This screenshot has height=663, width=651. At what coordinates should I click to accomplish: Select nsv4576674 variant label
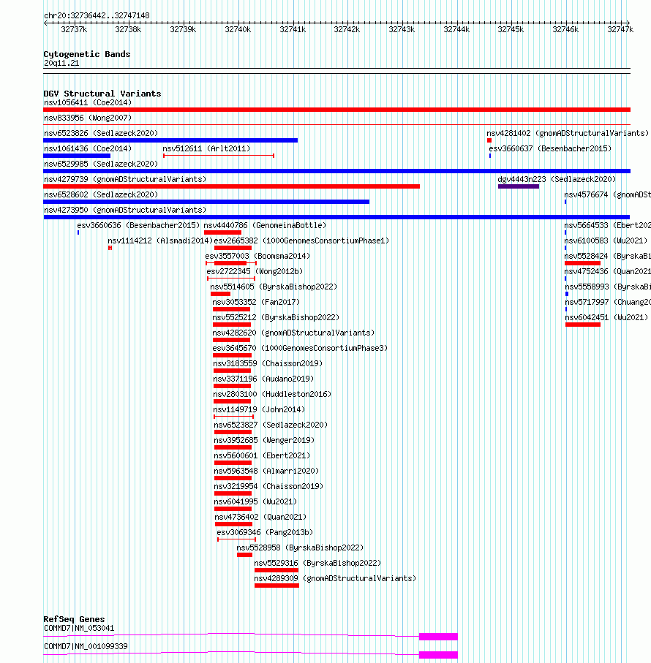607,195
